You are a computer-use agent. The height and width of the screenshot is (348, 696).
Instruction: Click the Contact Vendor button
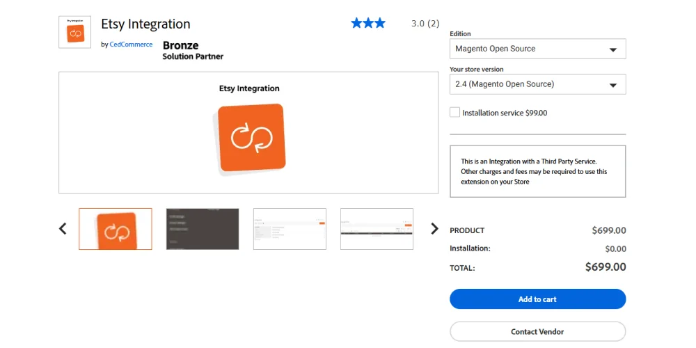tap(537, 331)
